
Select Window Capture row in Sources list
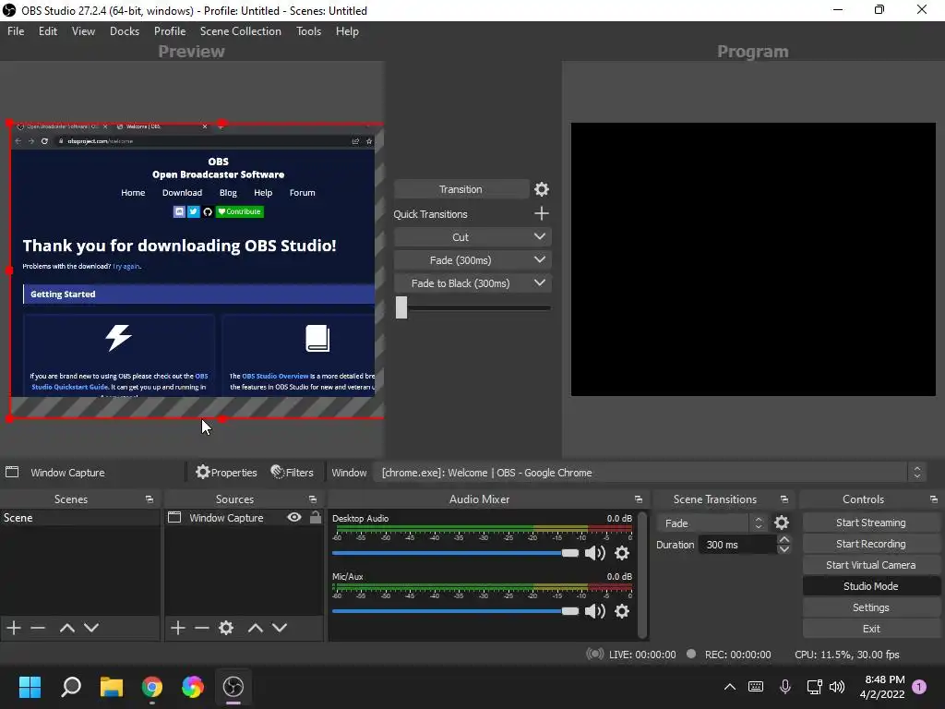244,517
